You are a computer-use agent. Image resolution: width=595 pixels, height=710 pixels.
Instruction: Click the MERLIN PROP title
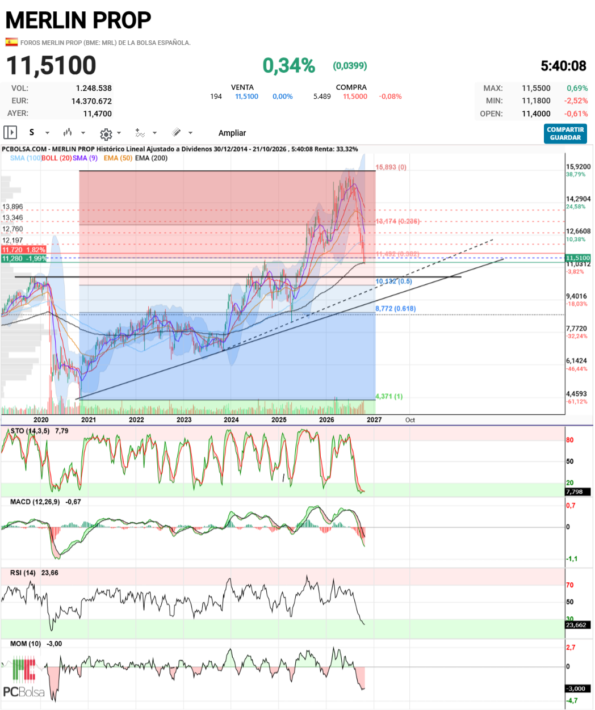point(78,20)
